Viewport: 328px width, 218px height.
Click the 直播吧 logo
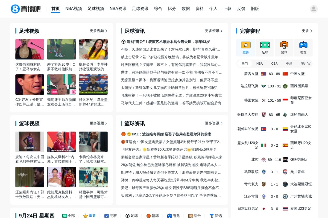pyautogui.click(x=26, y=9)
